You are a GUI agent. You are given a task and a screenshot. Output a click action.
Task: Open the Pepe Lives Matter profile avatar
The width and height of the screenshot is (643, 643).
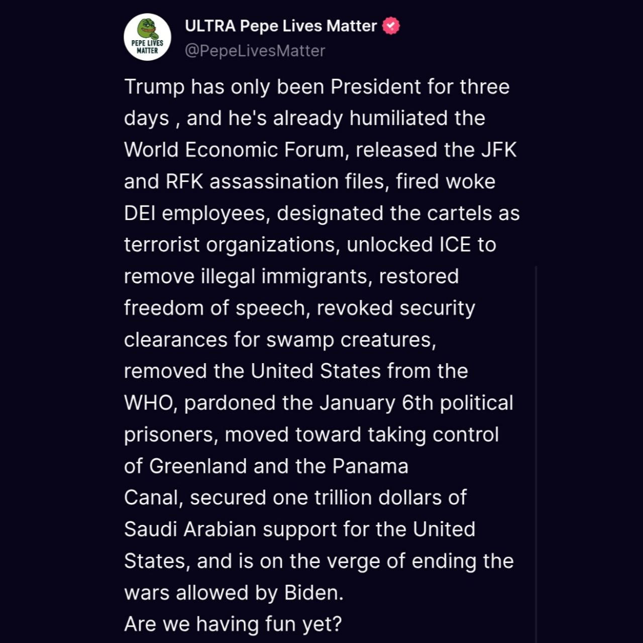coord(147,37)
